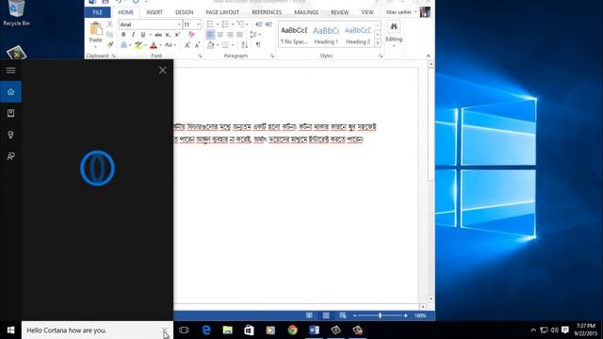Open the Bullets list dropdown arrow
The height and width of the screenshot is (339, 603).
218,24
